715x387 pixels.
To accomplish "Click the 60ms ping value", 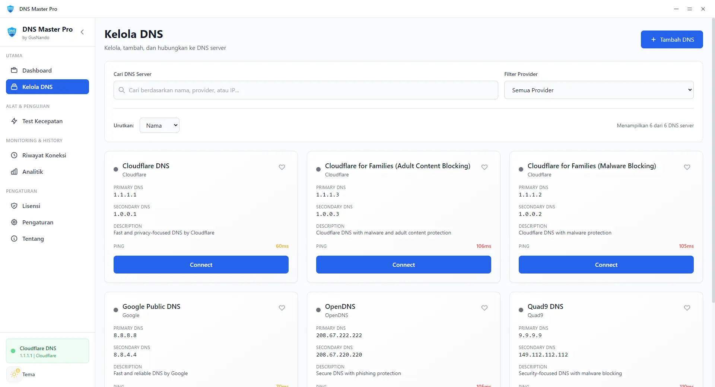I will pos(282,246).
